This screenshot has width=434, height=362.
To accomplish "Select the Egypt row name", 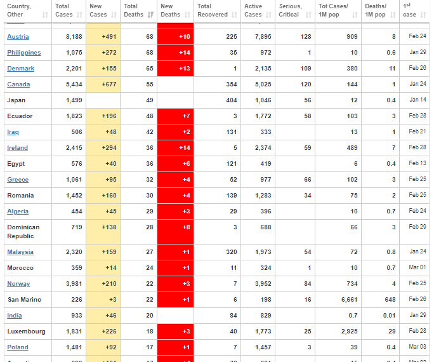I will coord(16,164).
